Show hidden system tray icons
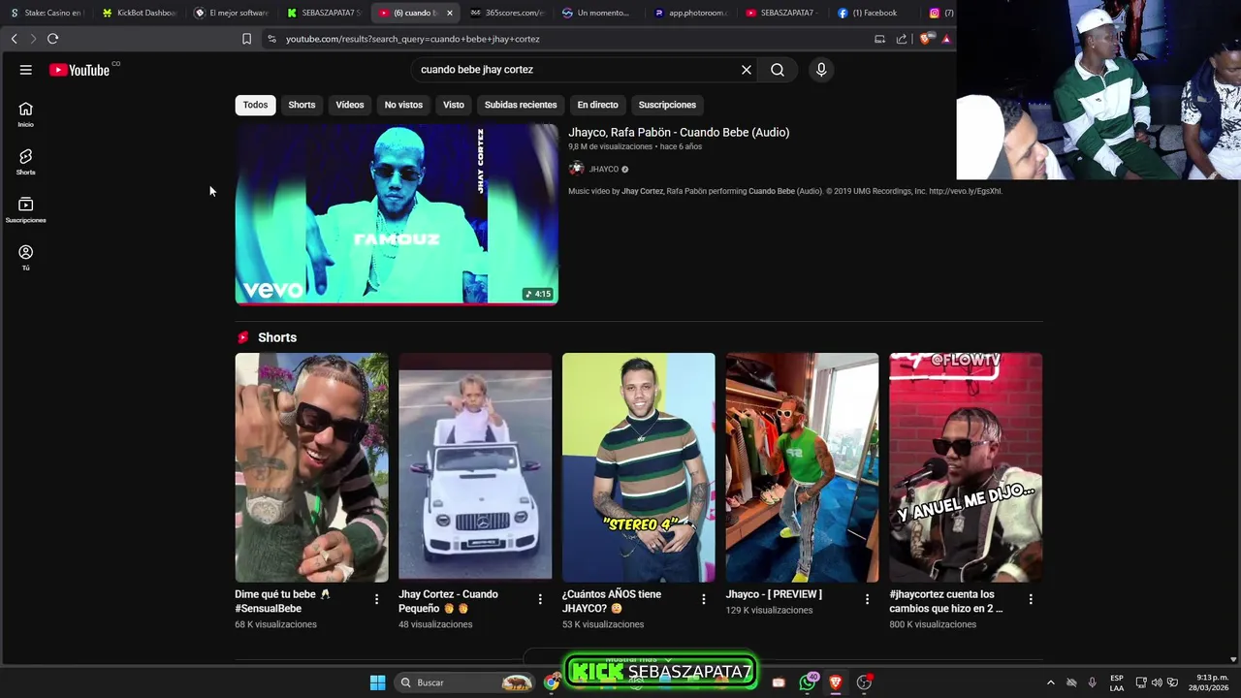The width and height of the screenshot is (1241, 698). pyautogui.click(x=1050, y=682)
